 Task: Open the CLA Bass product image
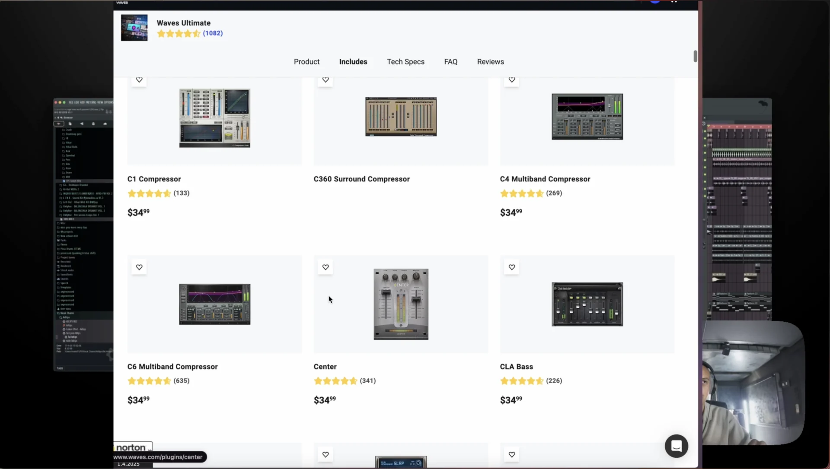click(587, 304)
